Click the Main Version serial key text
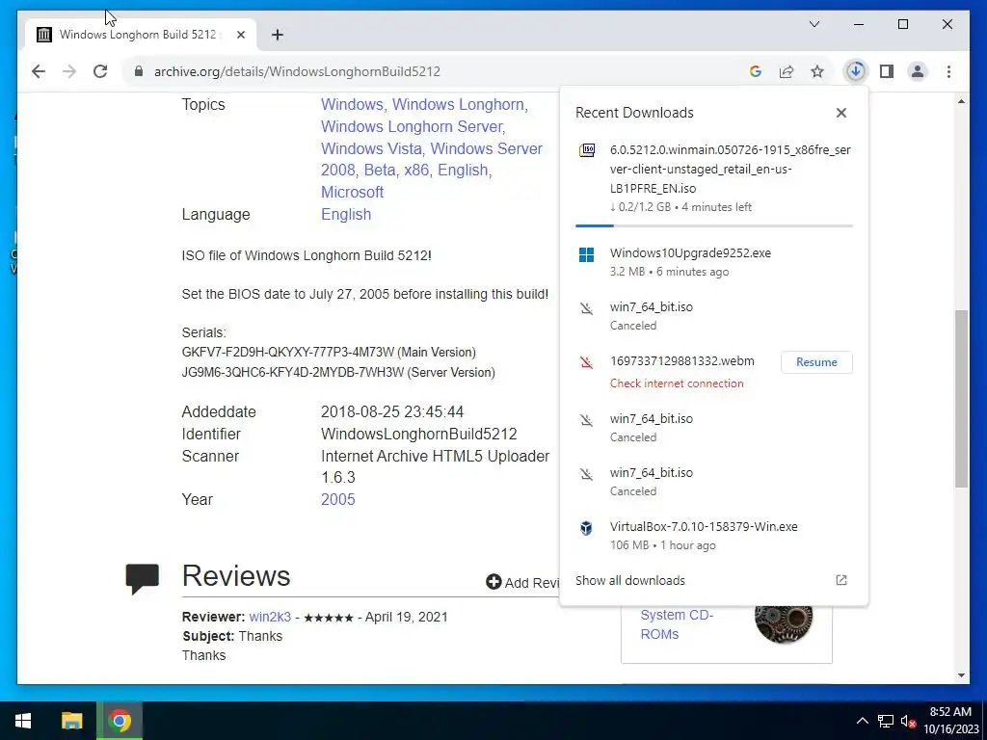Viewport: 987px width, 740px height. pyautogui.click(x=329, y=353)
